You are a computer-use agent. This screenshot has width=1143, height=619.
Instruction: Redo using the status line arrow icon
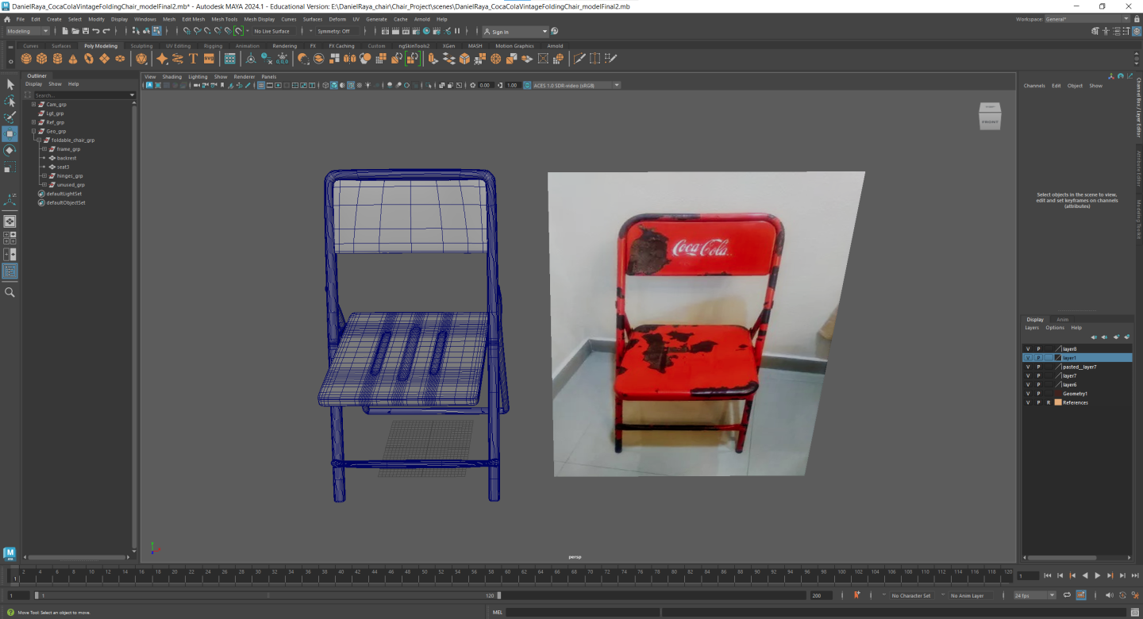pos(106,31)
